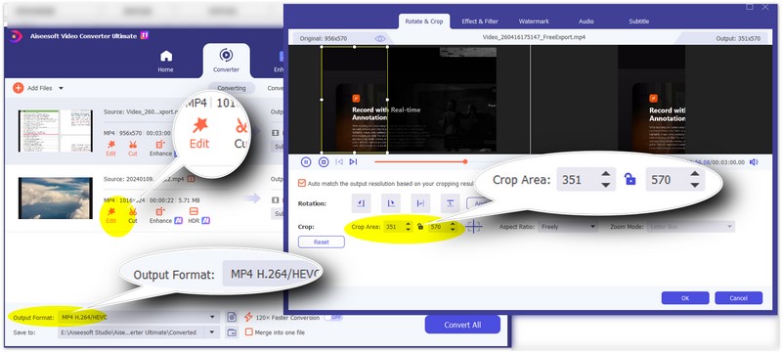Image resolution: width=782 pixels, height=352 pixels.
Task: Toggle the original preview eye icon
Action: pos(380,38)
